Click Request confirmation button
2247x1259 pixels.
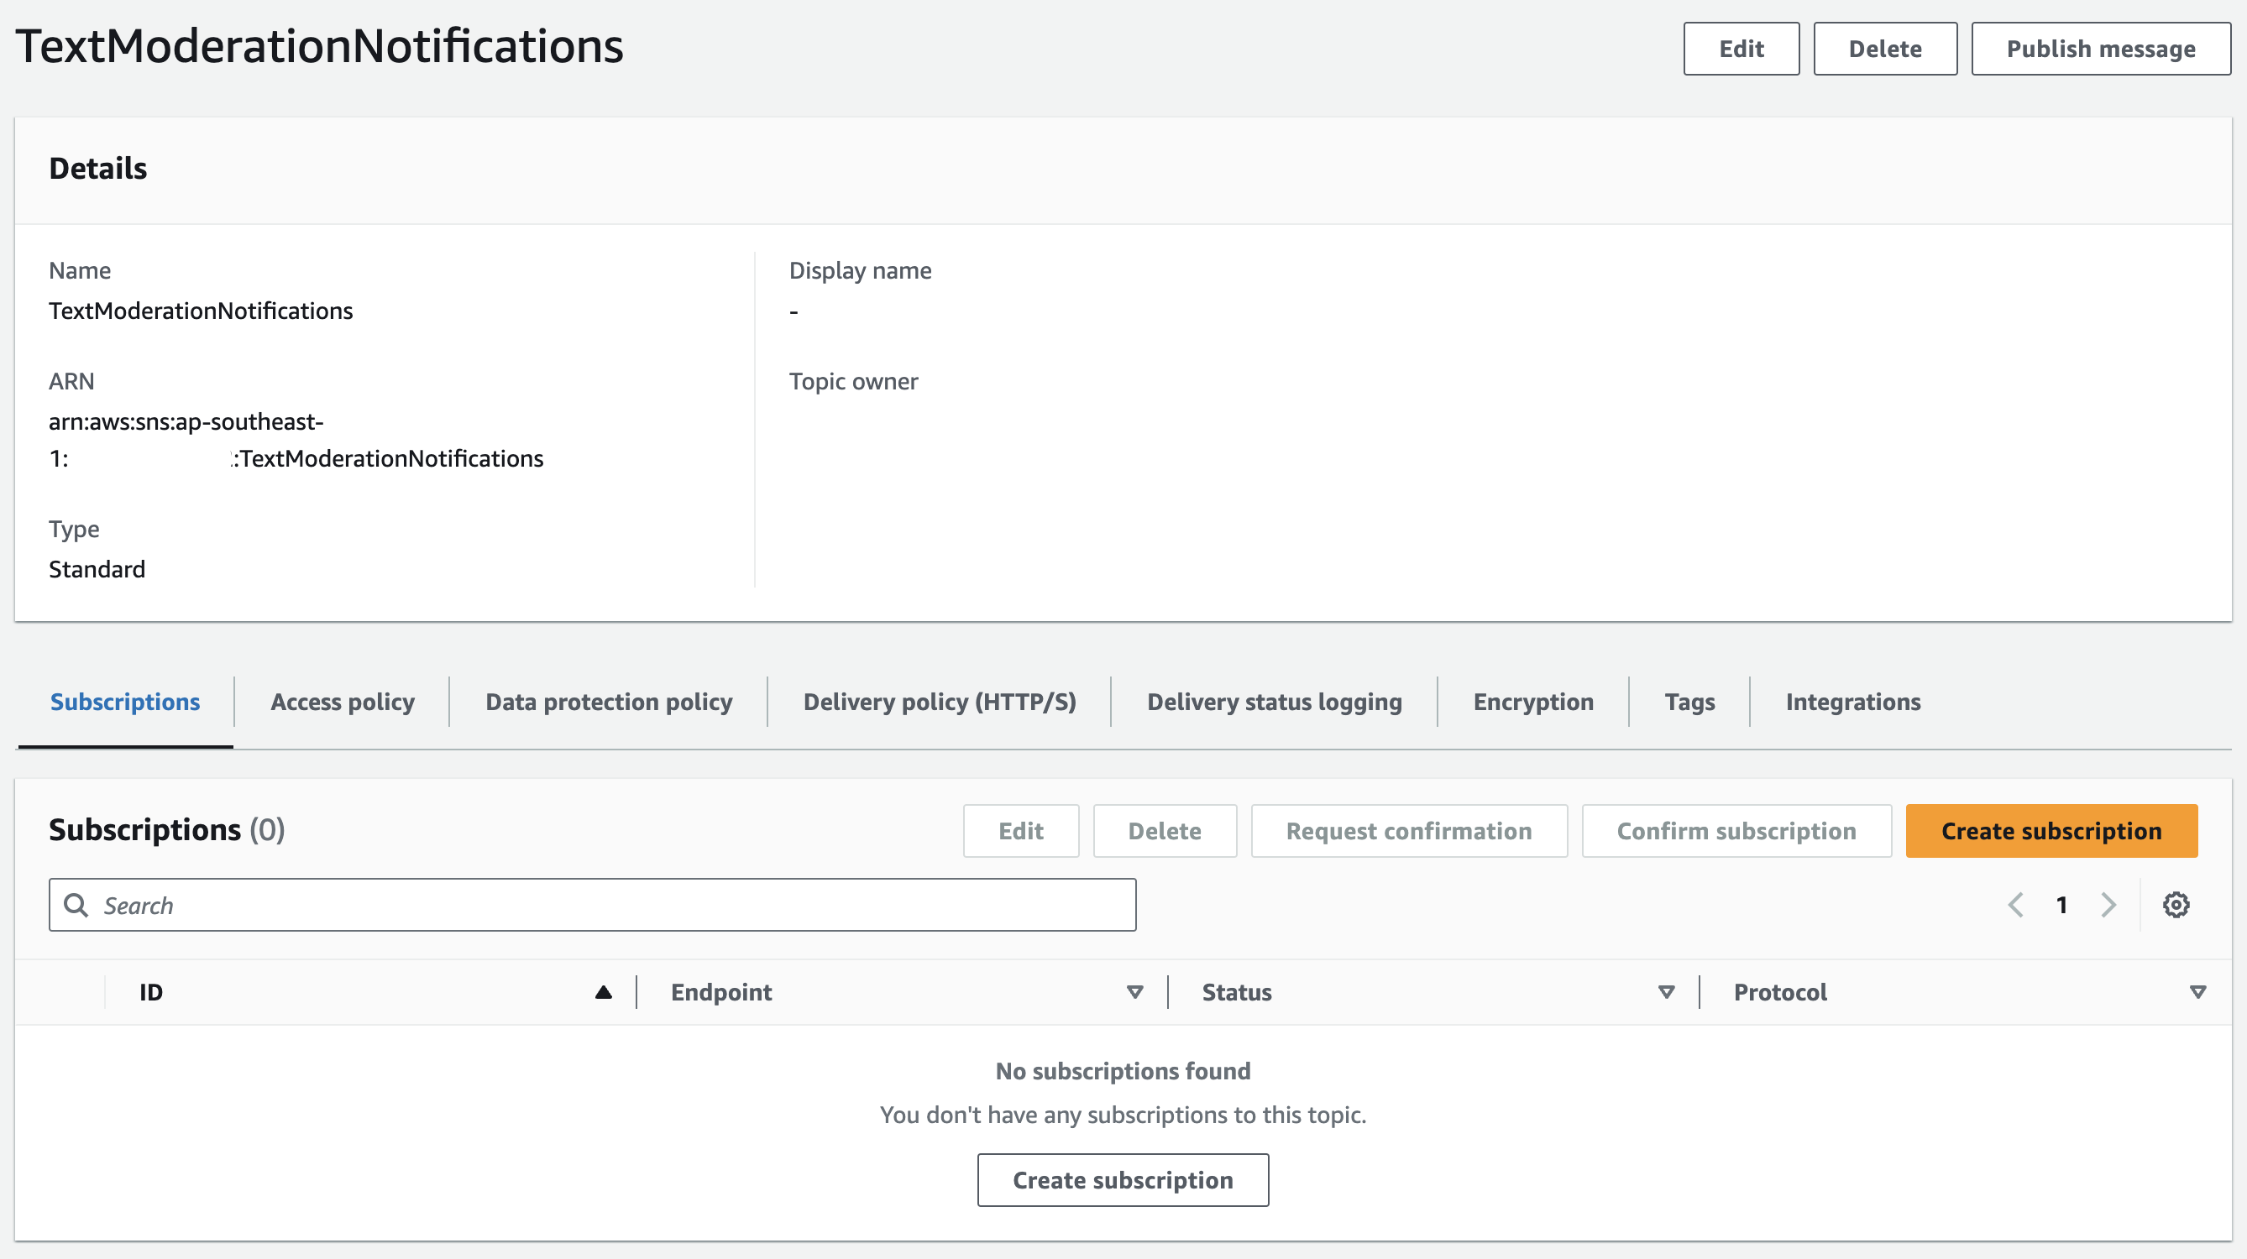click(x=1409, y=831)
